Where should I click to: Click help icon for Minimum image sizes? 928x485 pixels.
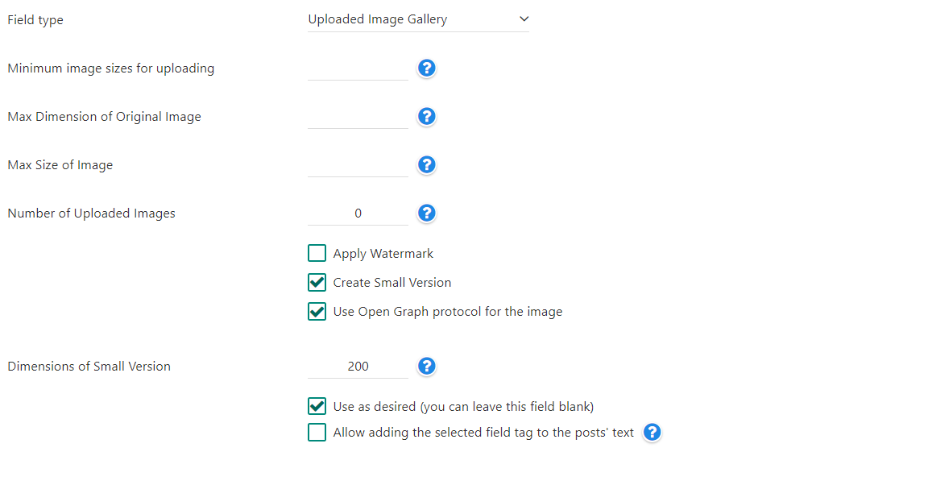coord(427,68)
